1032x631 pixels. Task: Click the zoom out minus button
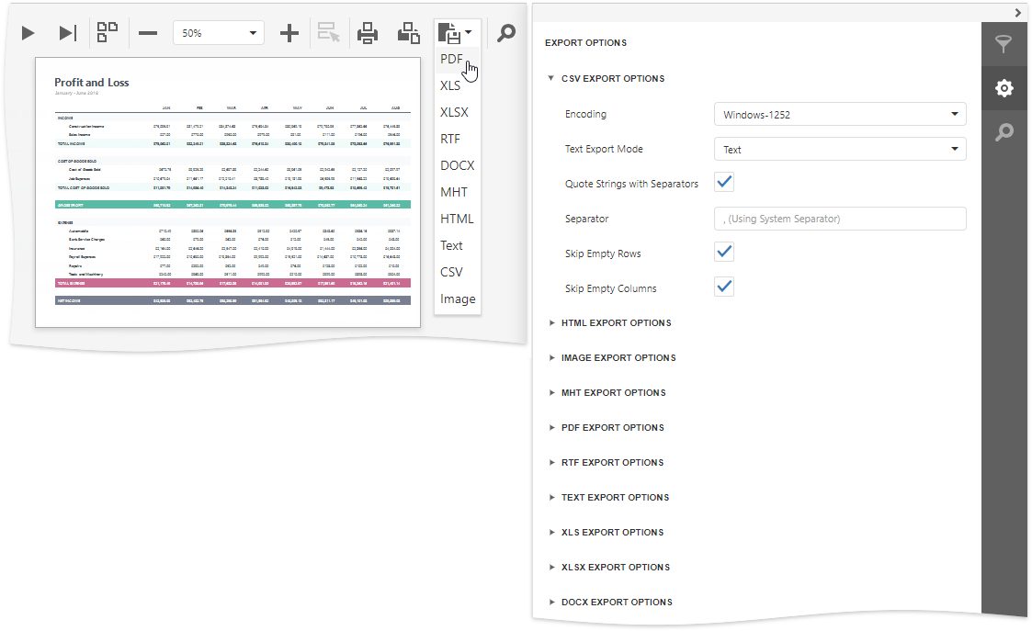pos(147,33)
